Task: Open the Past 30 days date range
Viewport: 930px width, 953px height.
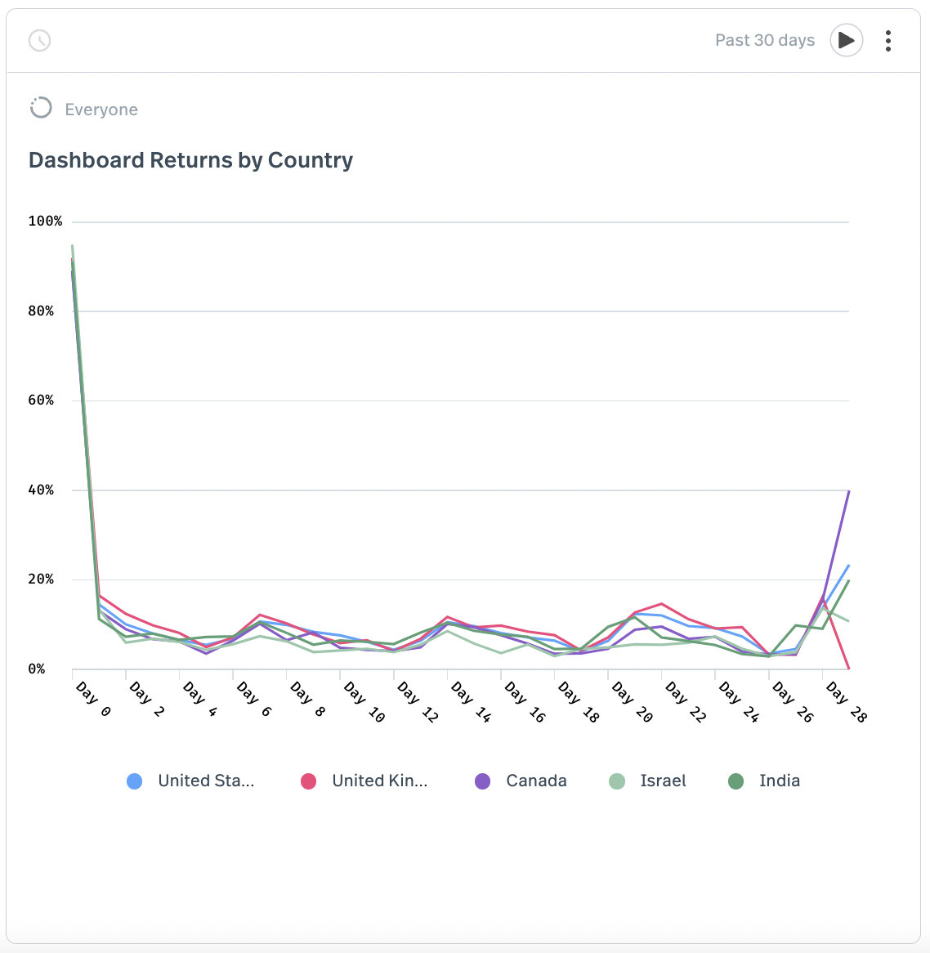Action: coord(764,41)
